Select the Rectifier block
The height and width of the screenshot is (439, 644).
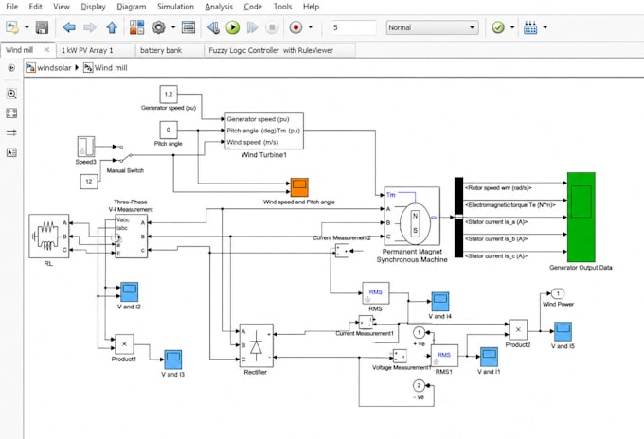pyautogui.click(x=257, y=345)
